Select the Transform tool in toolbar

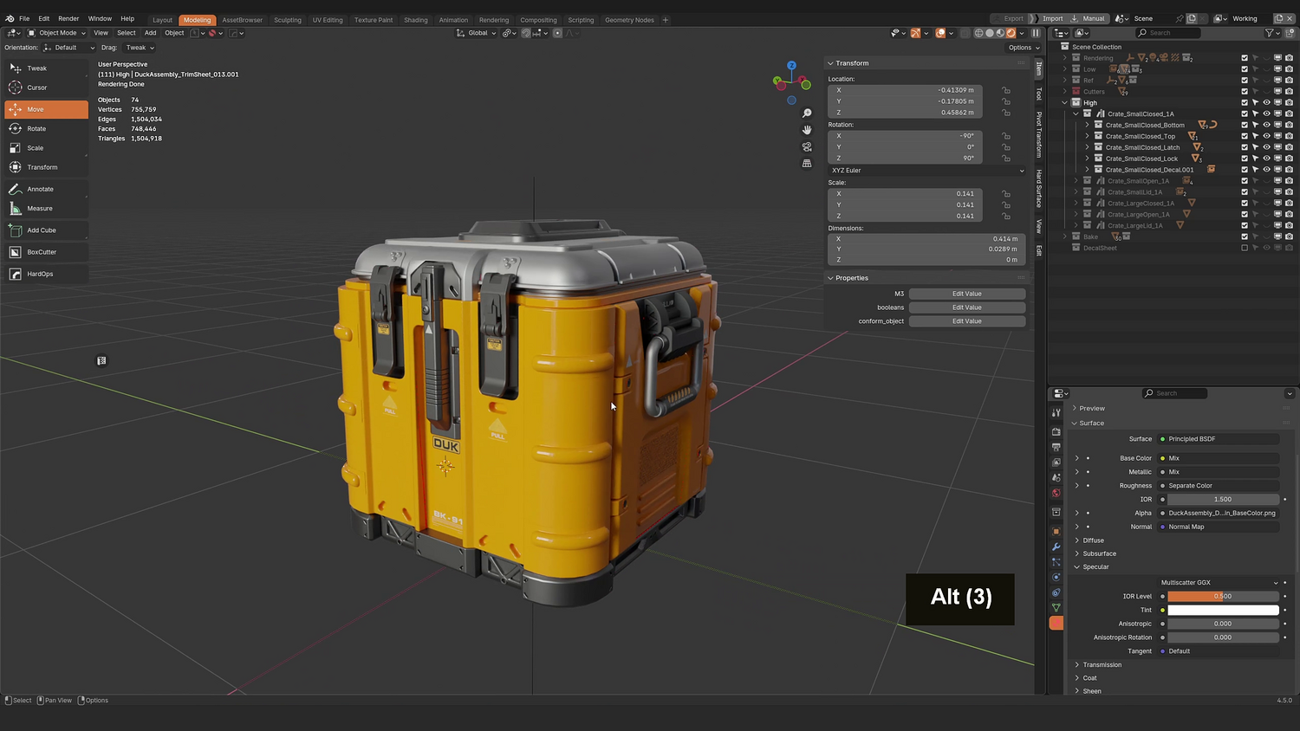46,167
